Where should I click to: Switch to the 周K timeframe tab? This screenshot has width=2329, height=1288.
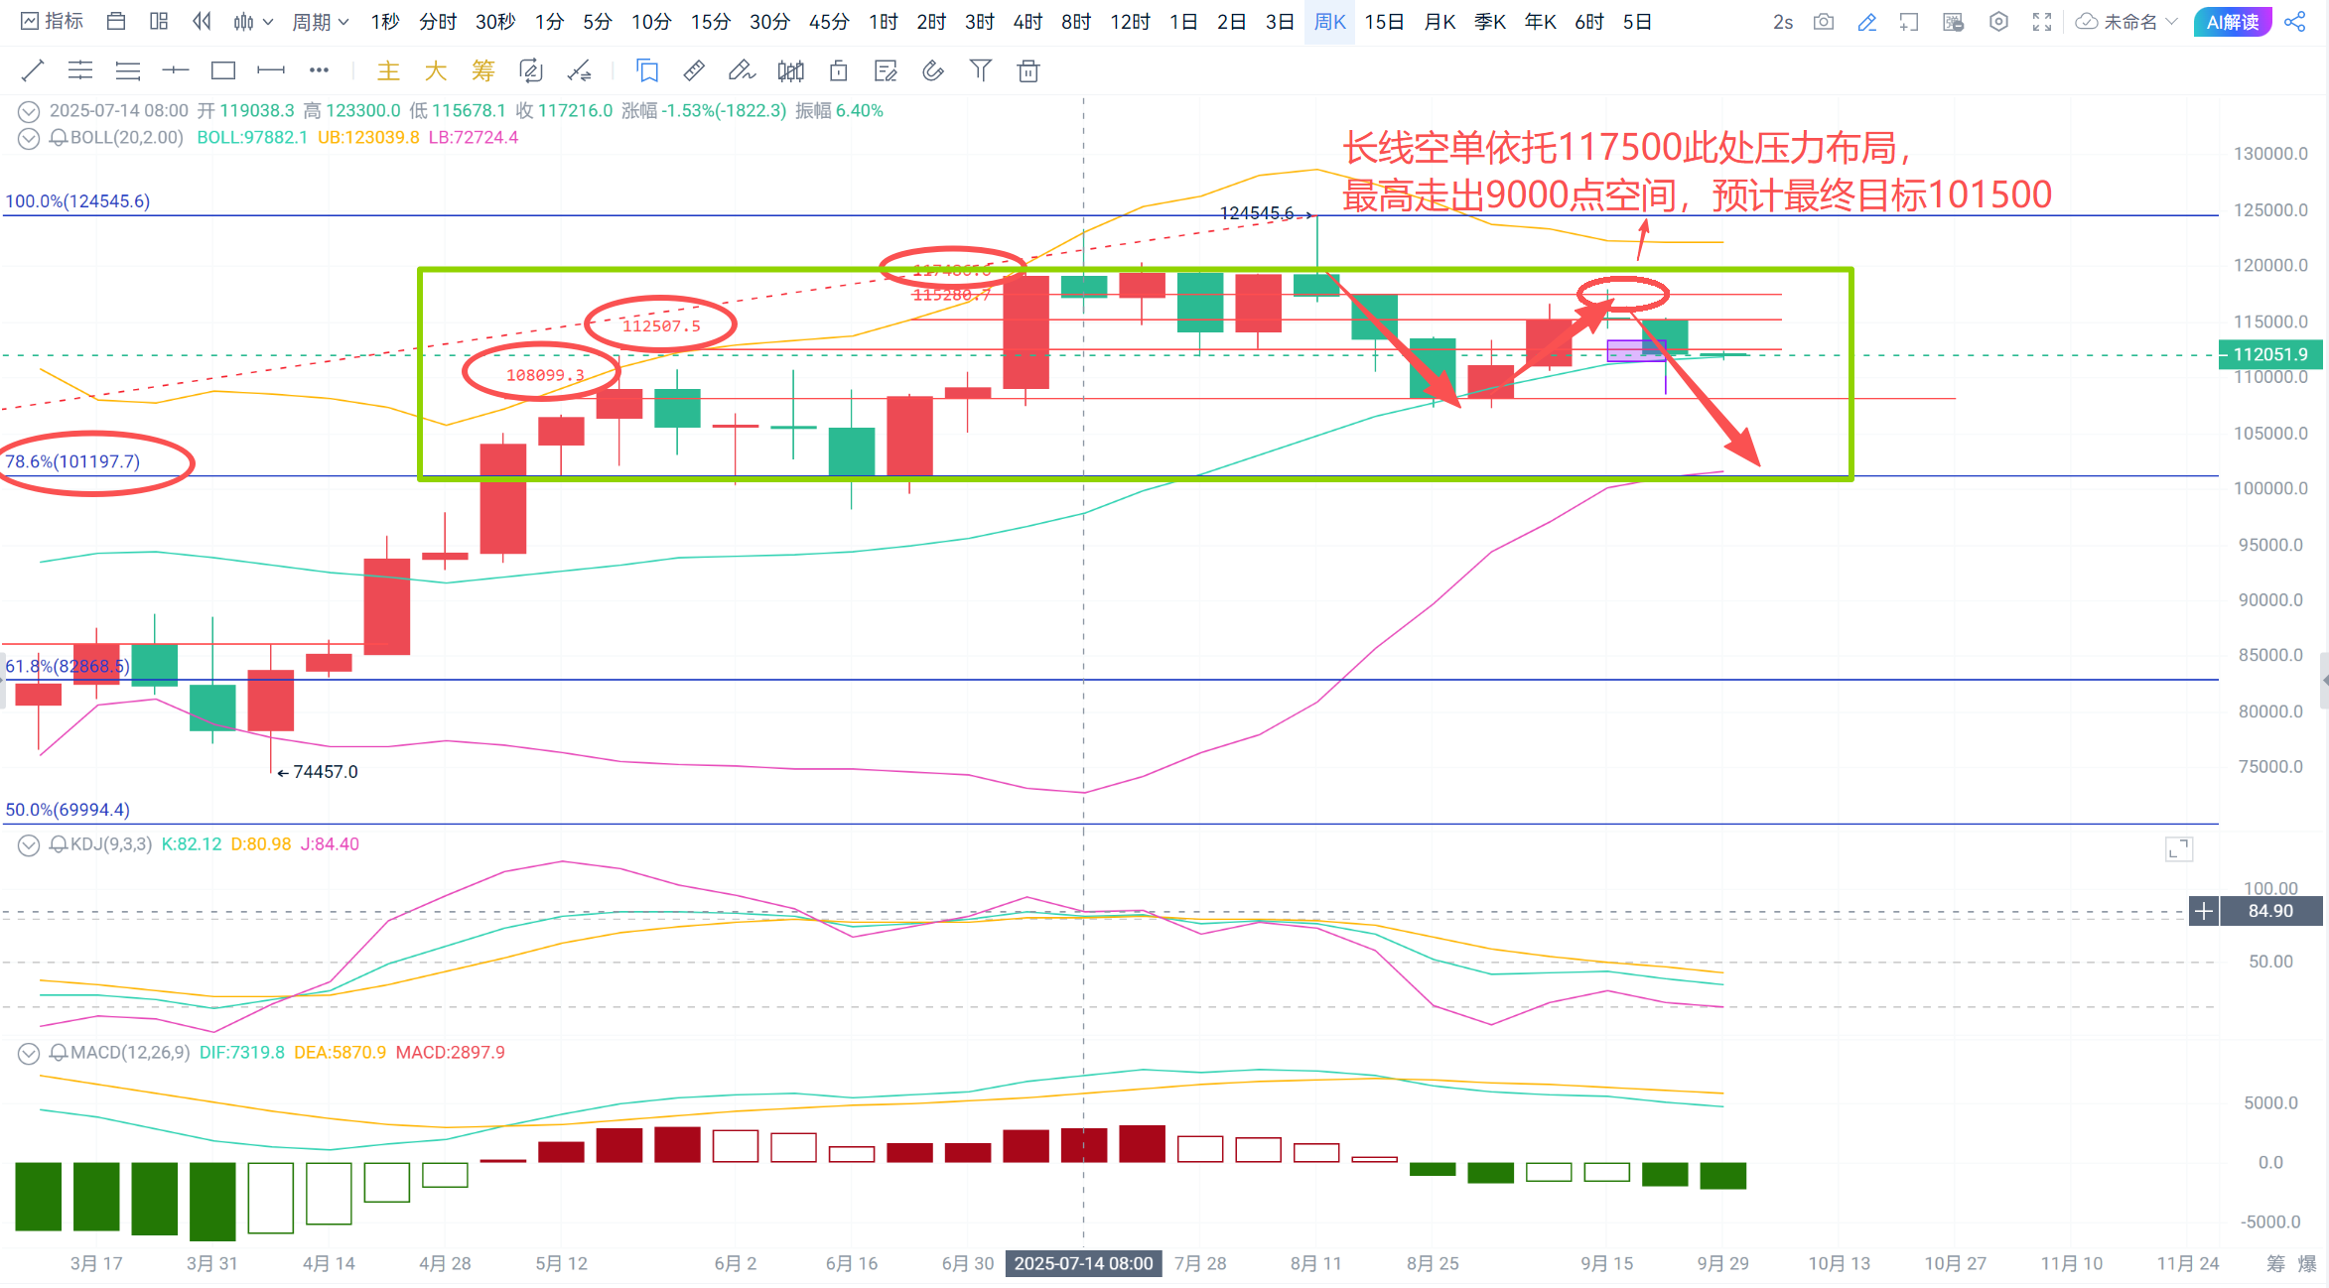1329,22
